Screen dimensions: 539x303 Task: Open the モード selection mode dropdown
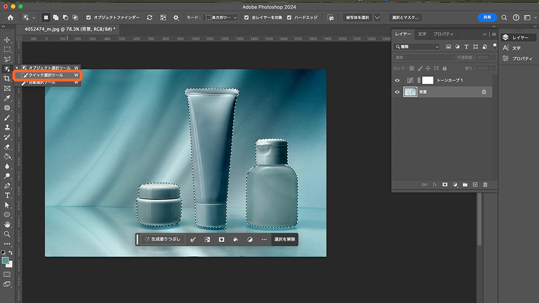coord(221,17)
